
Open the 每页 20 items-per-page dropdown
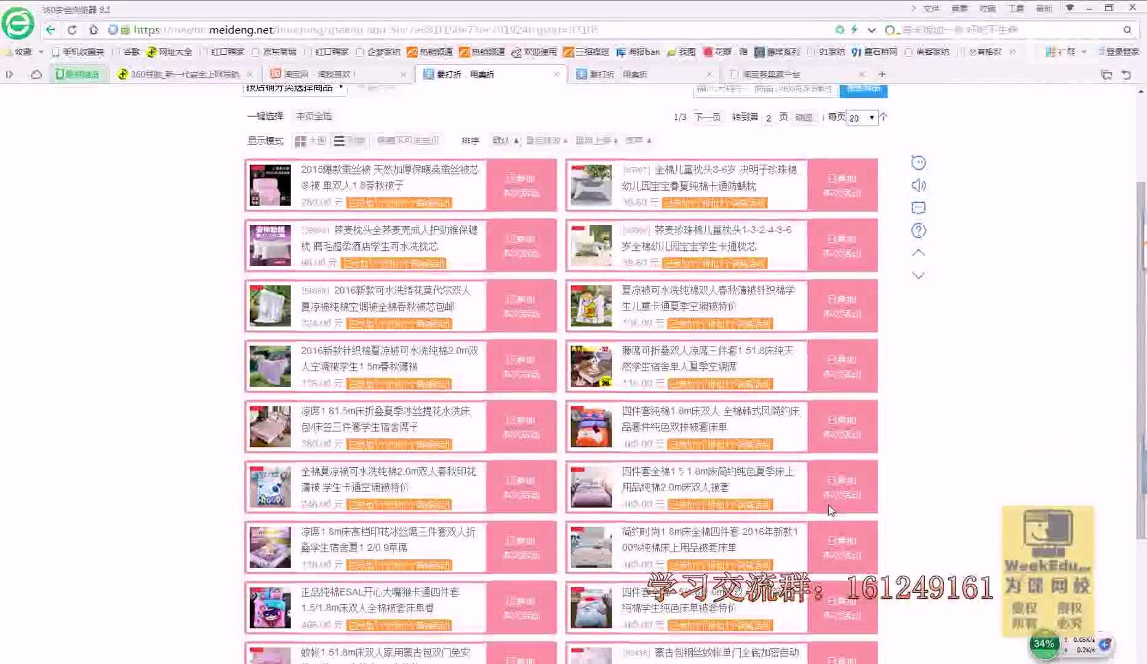[861, 118]
